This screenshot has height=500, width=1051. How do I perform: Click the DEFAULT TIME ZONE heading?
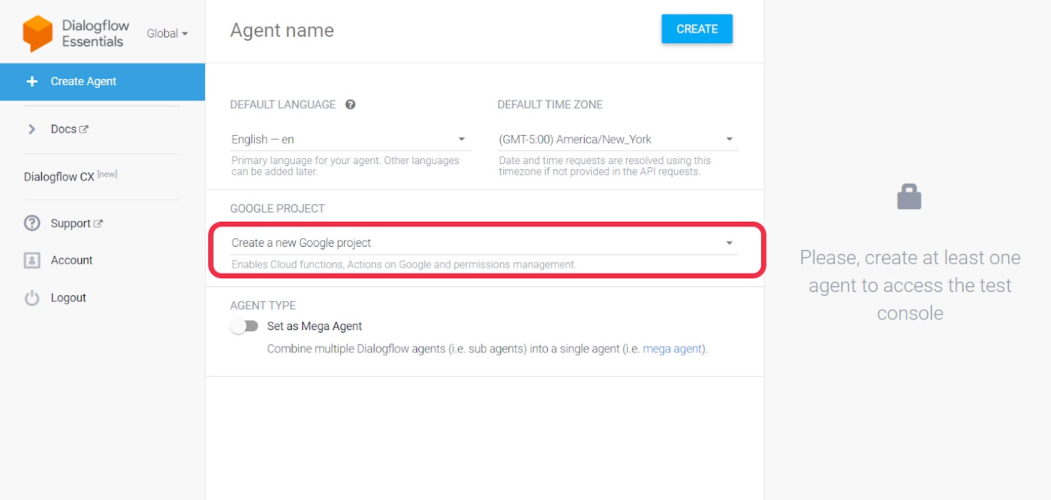550,104
